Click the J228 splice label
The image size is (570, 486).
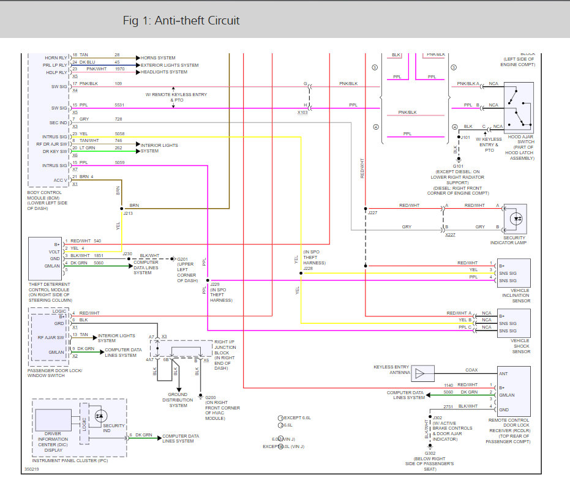(x=309, y=268)
